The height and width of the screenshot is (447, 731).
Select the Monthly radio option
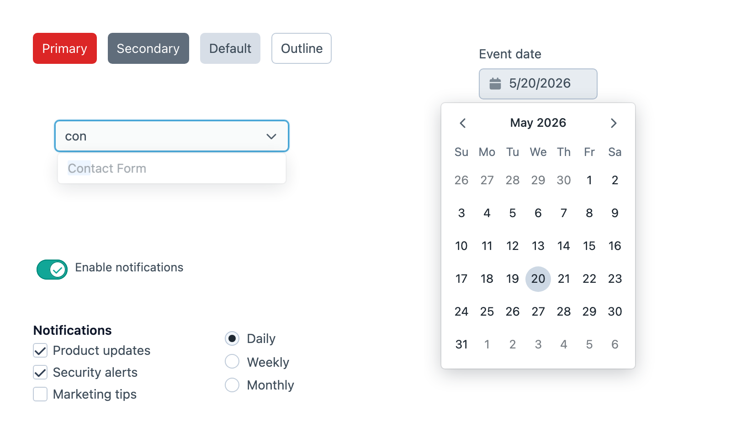click(x=232, y=385)
